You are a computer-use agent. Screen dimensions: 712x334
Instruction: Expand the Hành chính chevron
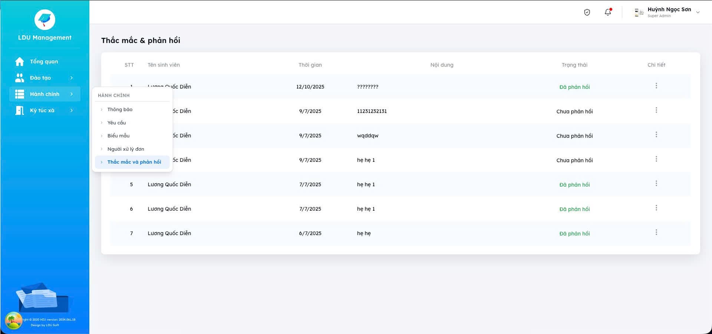click(72, 94)
